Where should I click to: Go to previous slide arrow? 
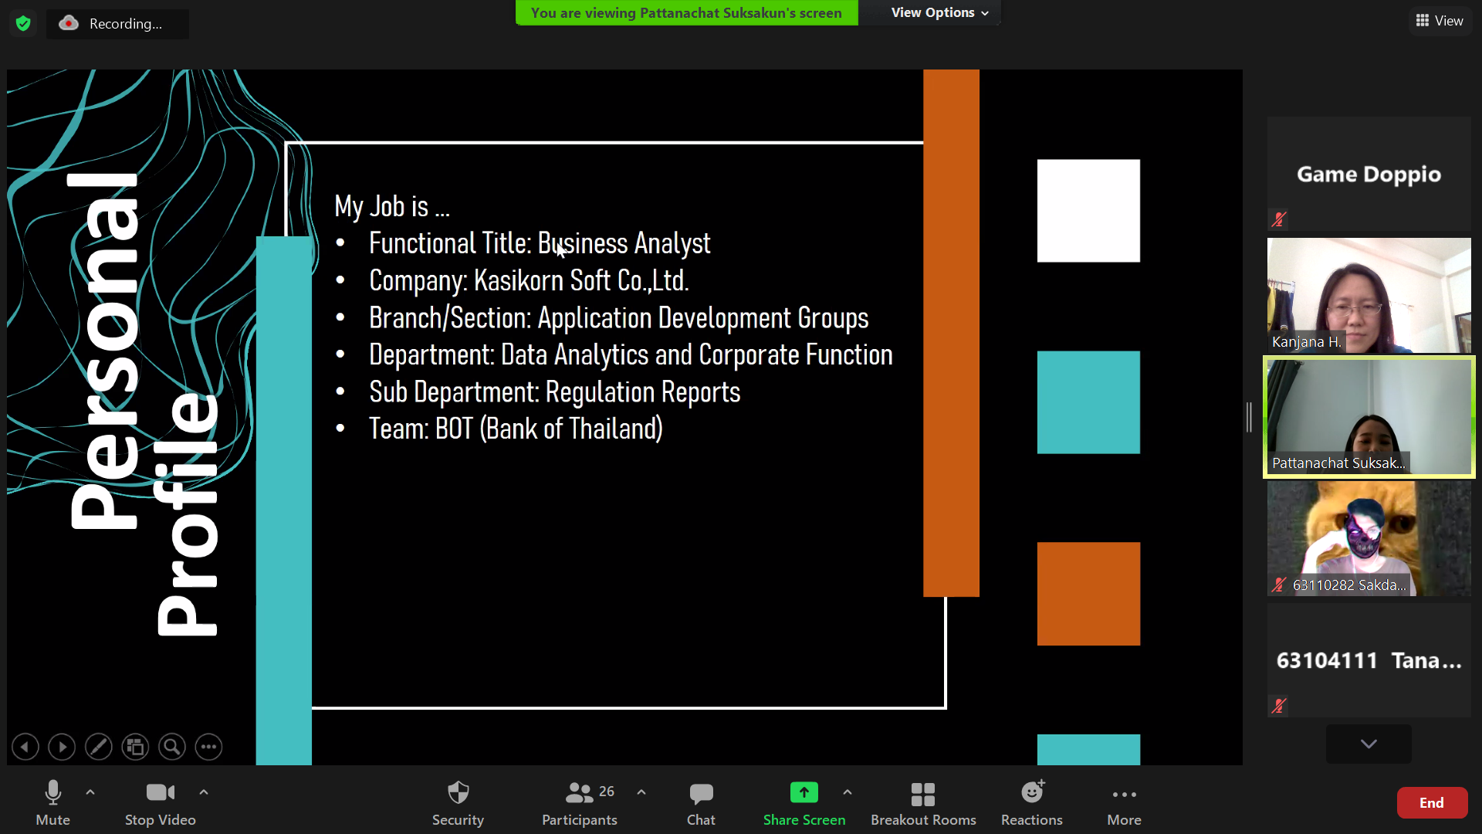point(25,747)
